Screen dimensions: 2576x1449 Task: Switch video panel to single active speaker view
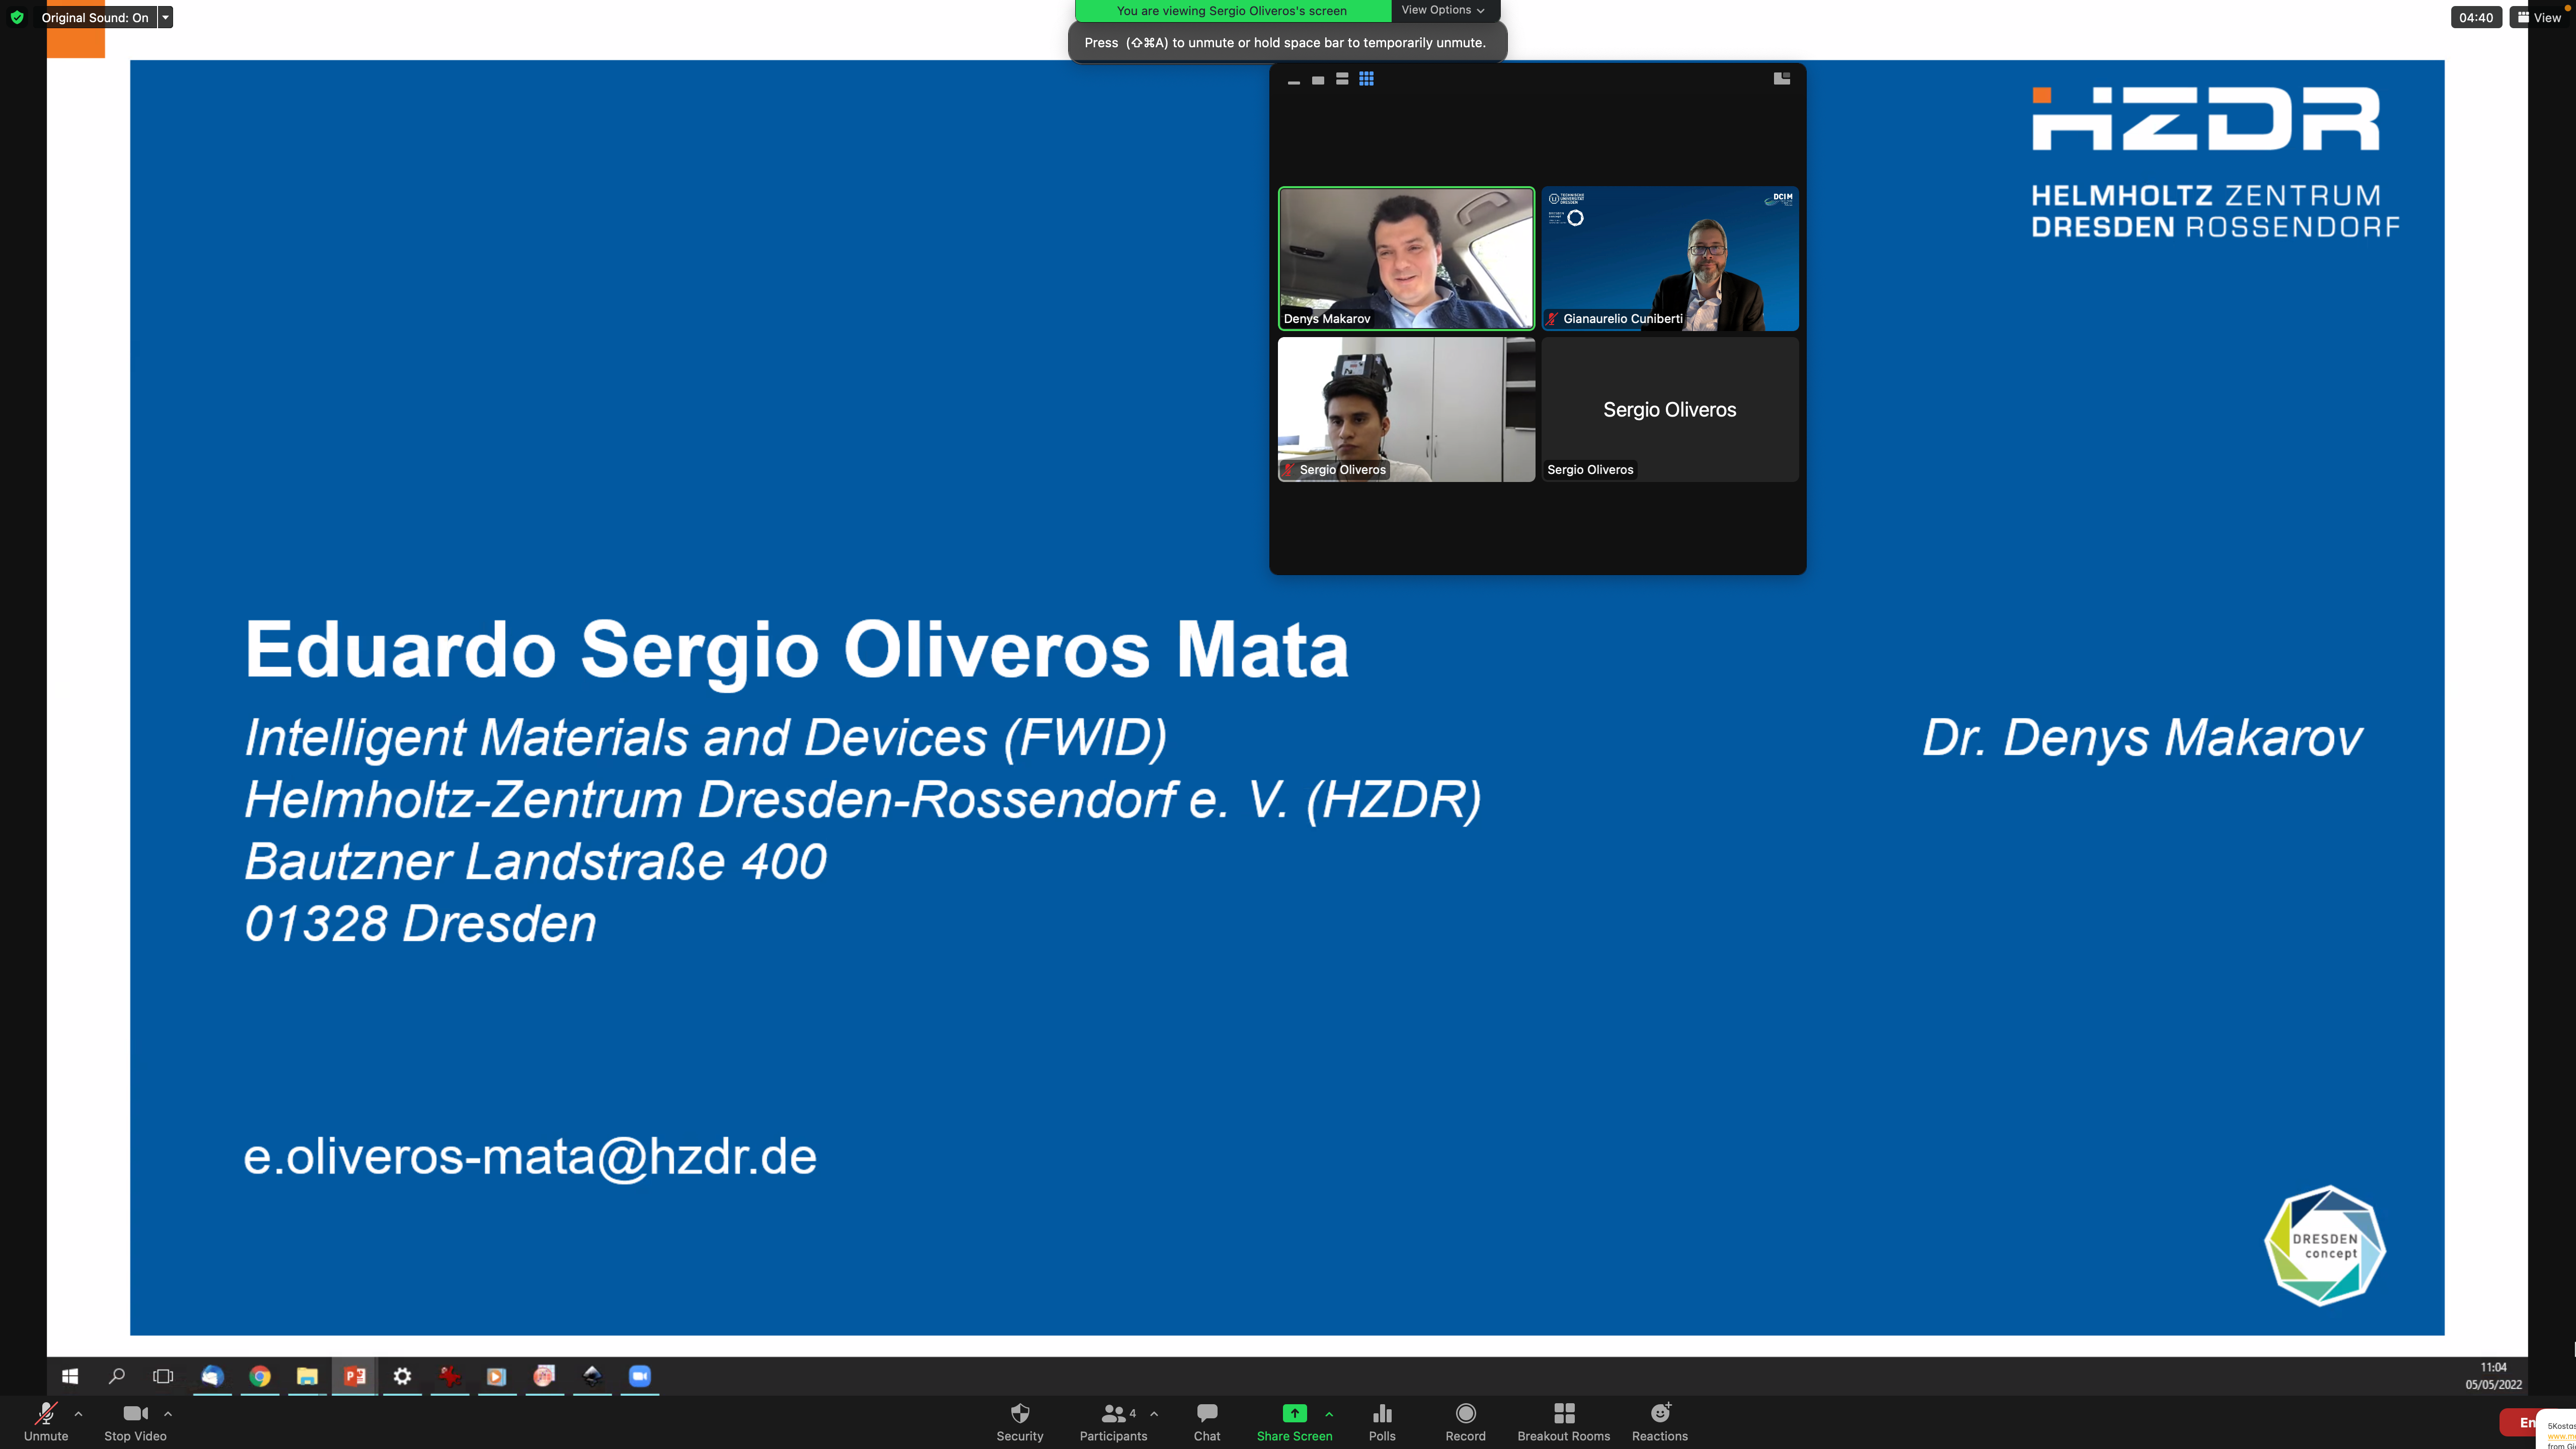tap(1318, 80)
